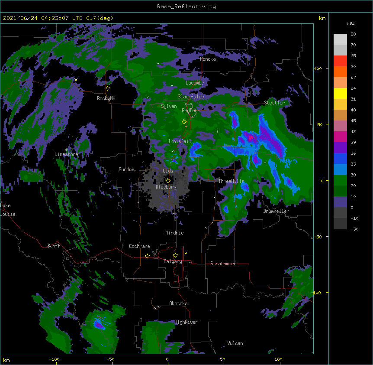The height and width of the screenshot is (365, 373).
Task: Click the Banff label
Action: pyautogui.click(x=54, y=246)
